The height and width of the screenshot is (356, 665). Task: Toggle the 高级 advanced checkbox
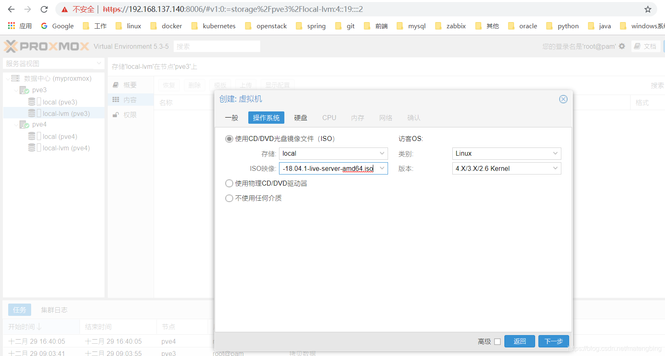(x=497, y=342)
